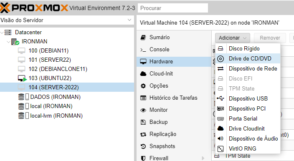Image resolution: width=294 pixels, height=161 pixels.
Task: Collapse the Datacenter tree node
Action: [x=2, y=33]
